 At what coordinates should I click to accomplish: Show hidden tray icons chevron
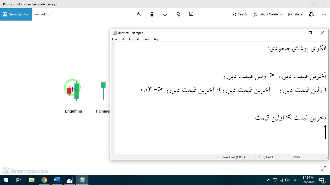(x=269, y=180)
